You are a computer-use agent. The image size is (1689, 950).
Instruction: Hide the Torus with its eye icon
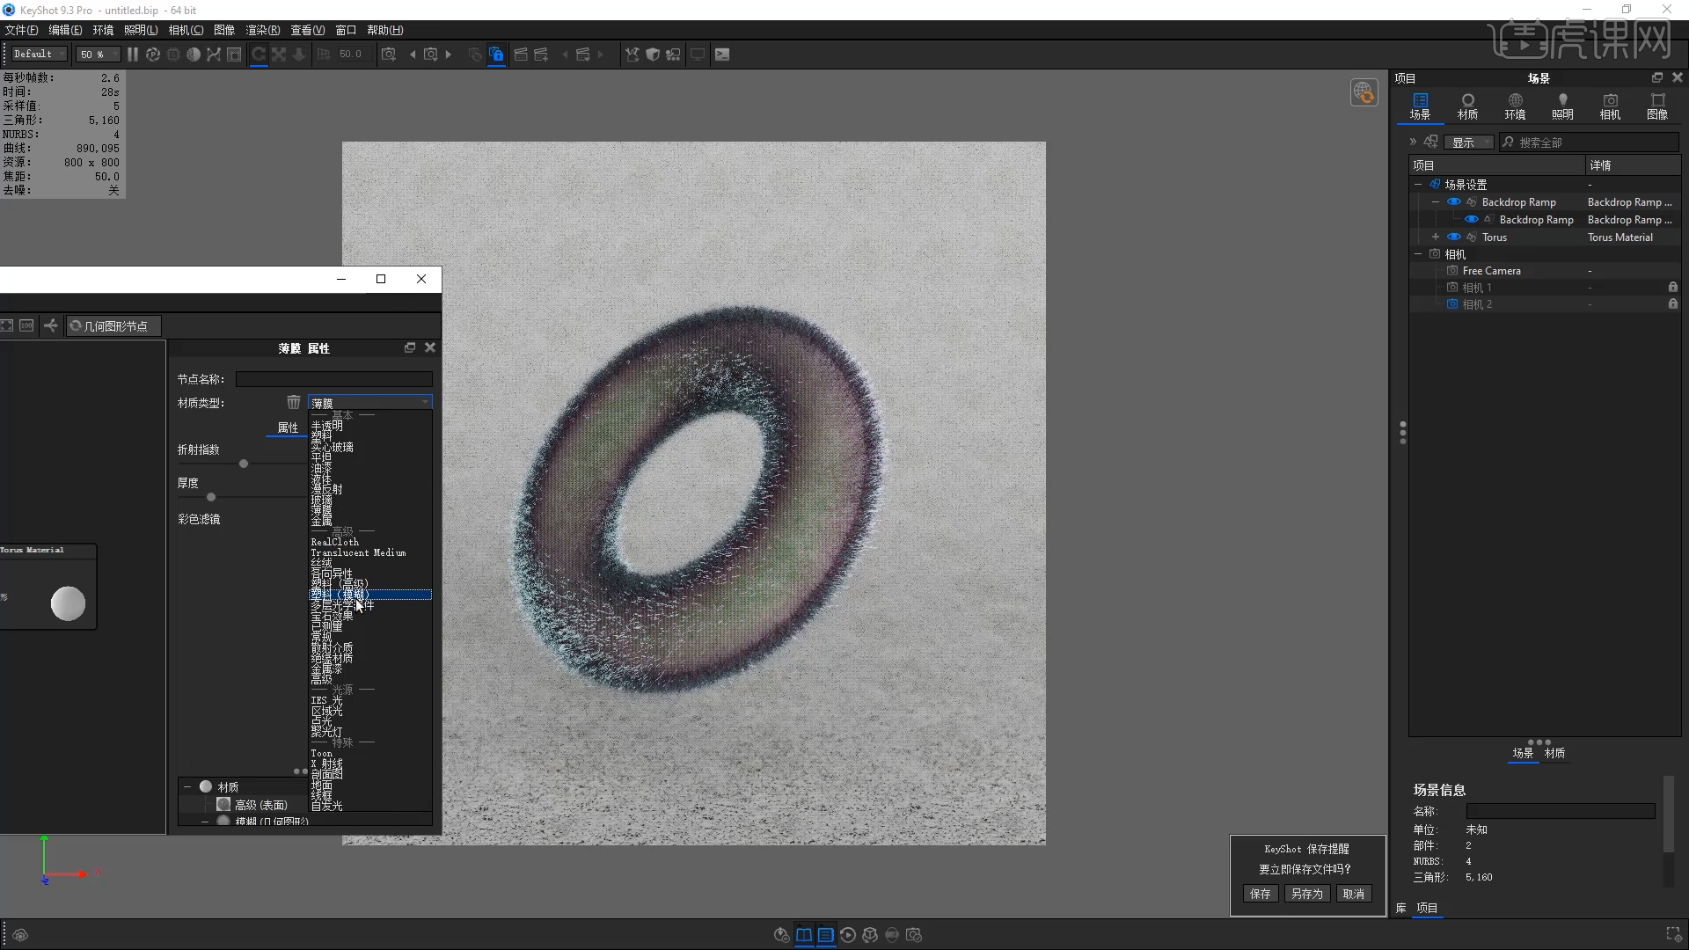coord(1453,237)
